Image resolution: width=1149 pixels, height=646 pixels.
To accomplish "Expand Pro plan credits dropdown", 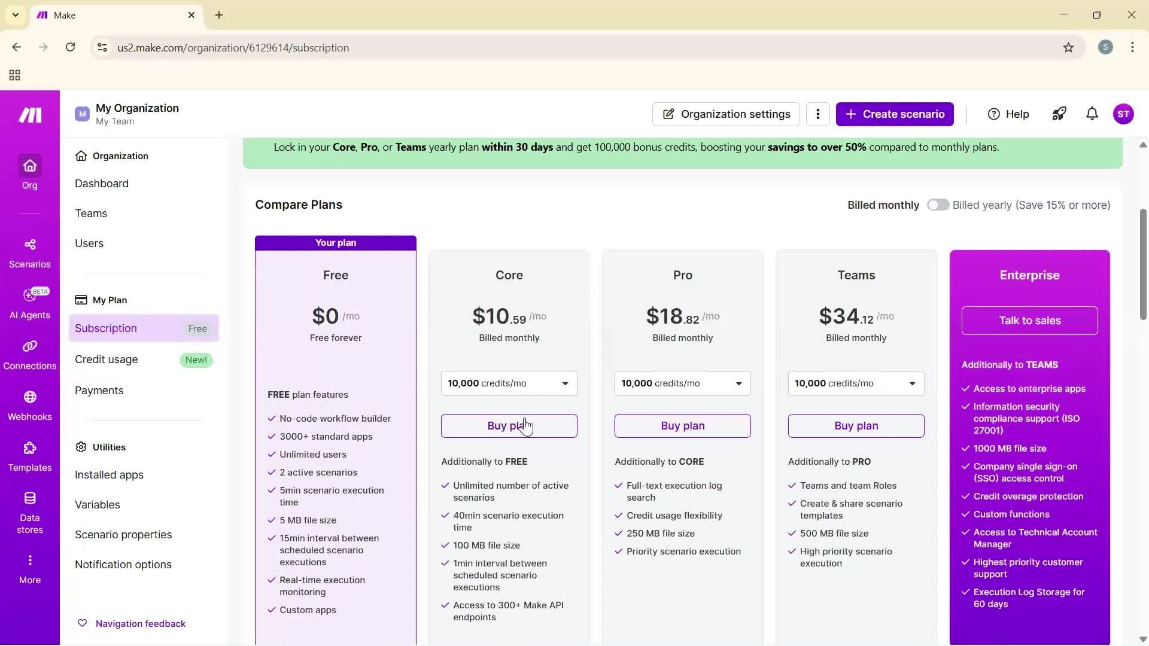I will coord(682,383).
